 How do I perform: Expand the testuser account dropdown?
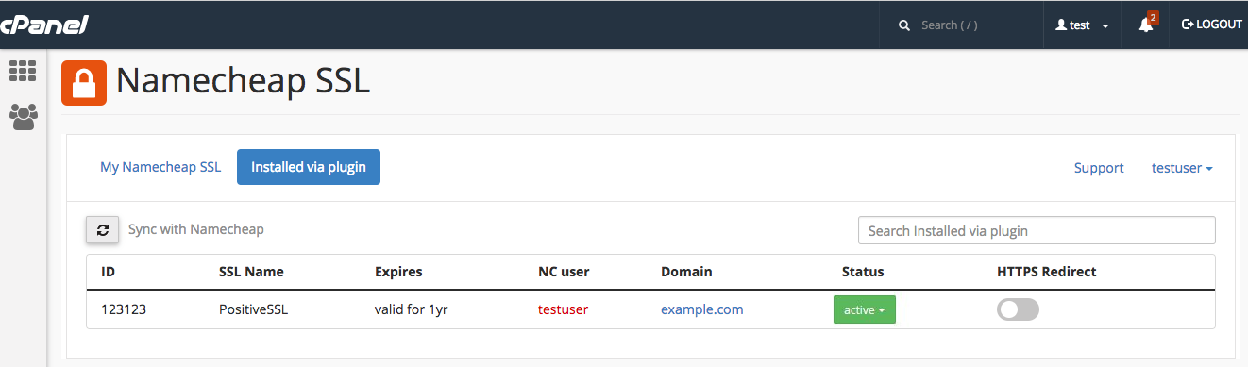click(x=1182, y=168)
